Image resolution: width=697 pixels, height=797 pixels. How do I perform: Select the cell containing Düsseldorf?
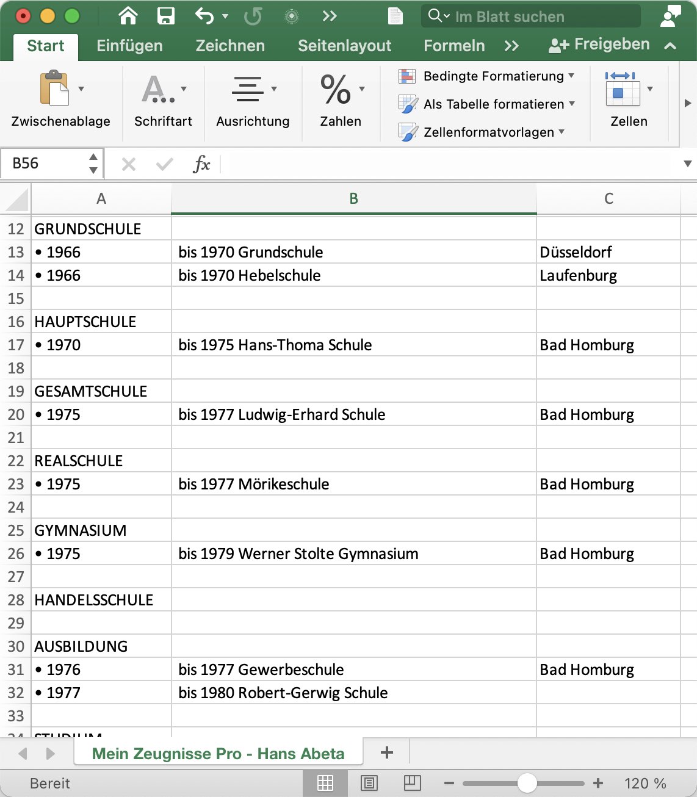click(x=609, y=252)
